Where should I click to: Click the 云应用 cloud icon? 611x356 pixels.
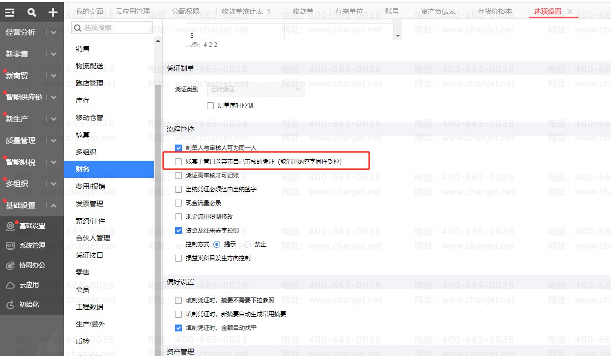[10, 285]
